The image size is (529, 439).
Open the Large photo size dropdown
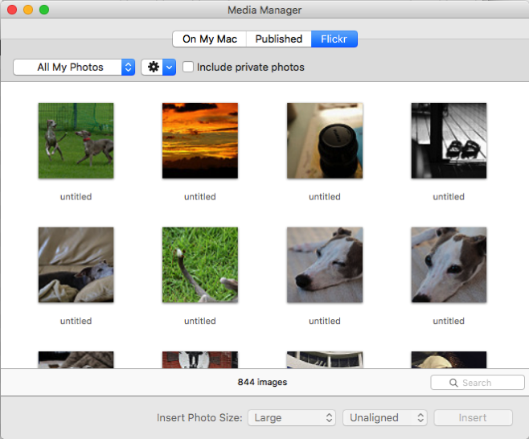[x=292, y=418]
